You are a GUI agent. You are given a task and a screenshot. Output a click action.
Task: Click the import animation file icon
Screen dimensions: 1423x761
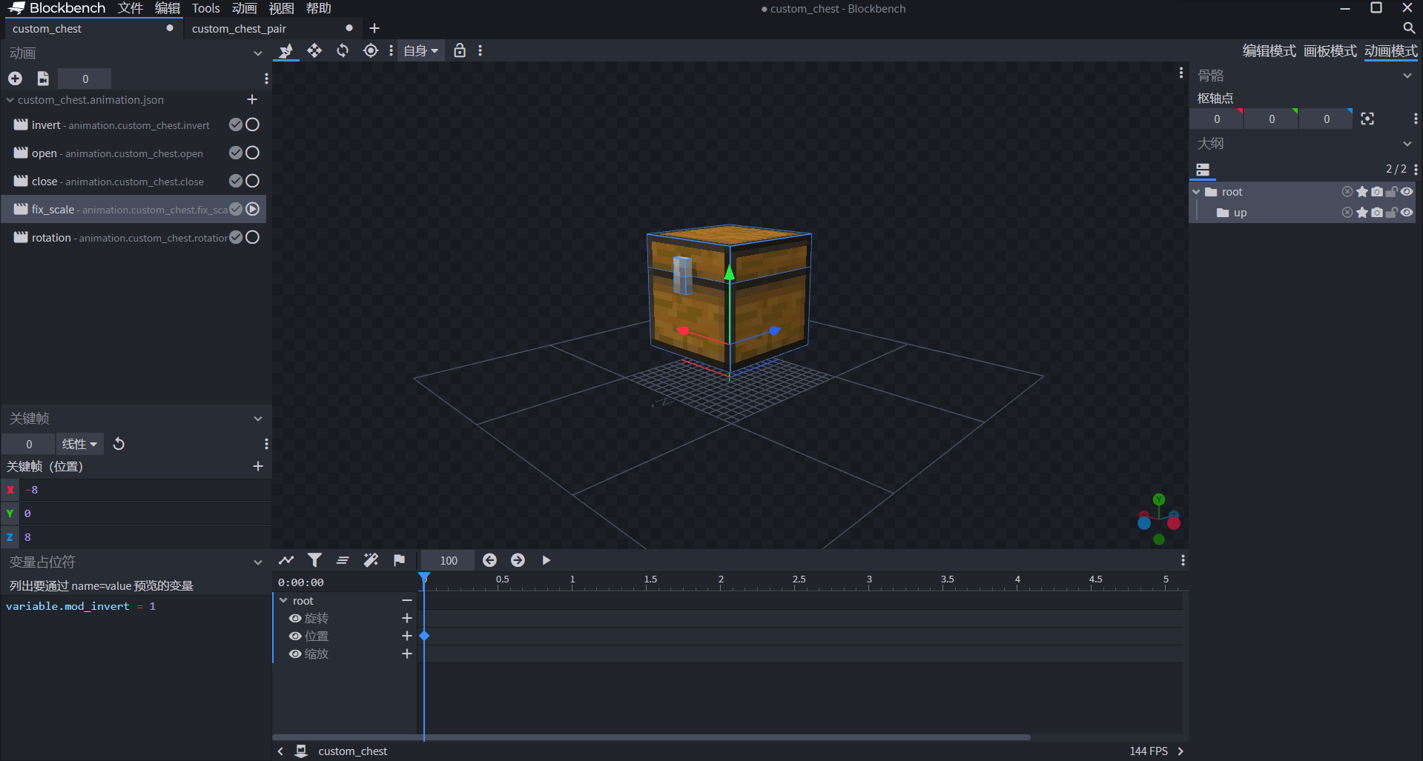[43, 79]
